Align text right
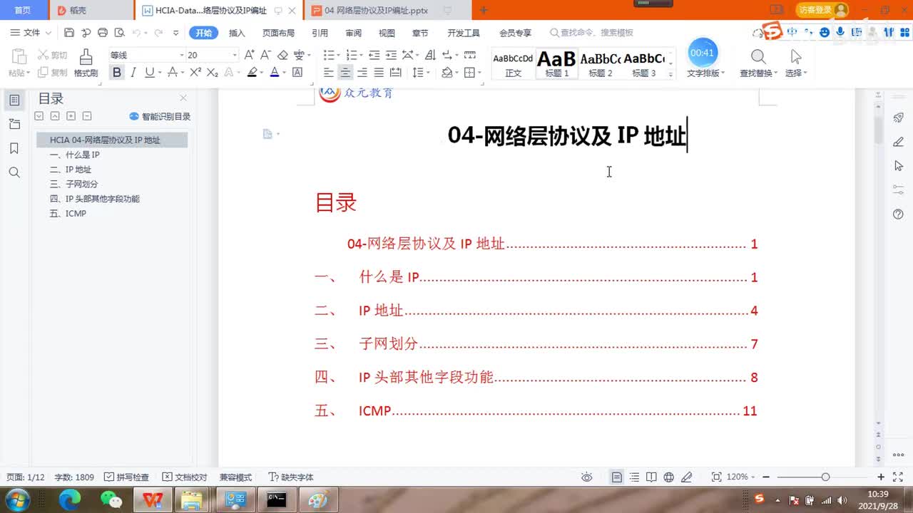Screen dimensions: 913x513 click(x=362, y=73)
